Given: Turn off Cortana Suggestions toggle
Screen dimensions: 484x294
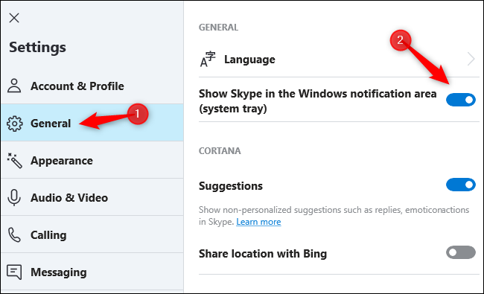Looking at the screenshot, I should point(460,185).
